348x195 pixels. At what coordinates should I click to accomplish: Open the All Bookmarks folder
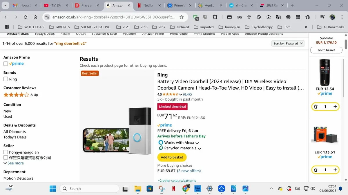click(331, 27)
